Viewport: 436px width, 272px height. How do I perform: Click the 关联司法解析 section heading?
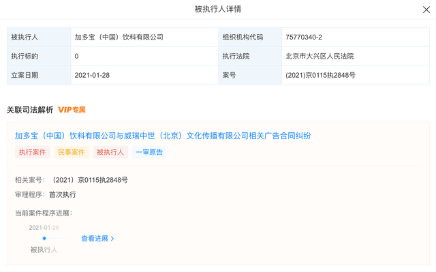point(30,110)
